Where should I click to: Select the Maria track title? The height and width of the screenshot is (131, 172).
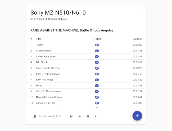pos(39,86)
